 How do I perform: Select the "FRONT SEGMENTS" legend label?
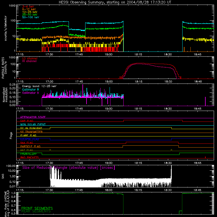(37, 208)
